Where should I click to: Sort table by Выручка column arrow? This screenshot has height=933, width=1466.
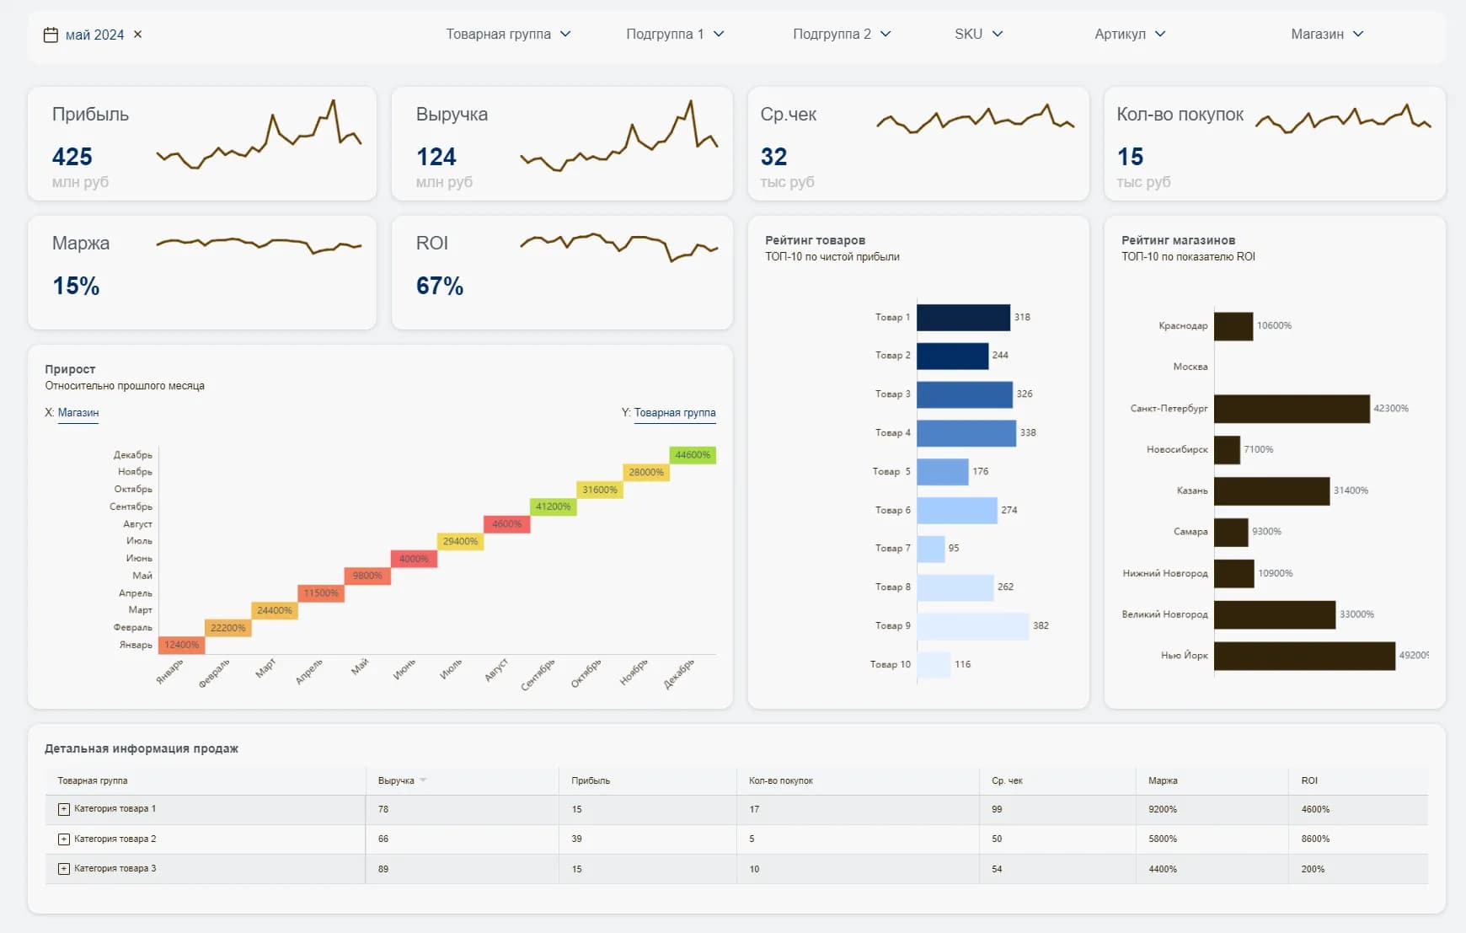tap(423, 780)
